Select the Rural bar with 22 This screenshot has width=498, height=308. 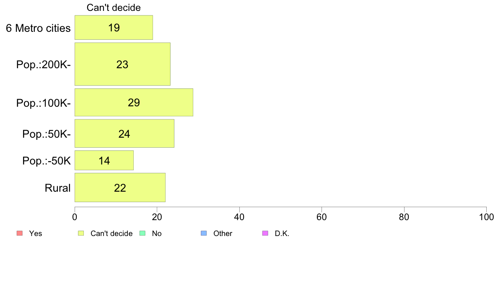[120, 187]
